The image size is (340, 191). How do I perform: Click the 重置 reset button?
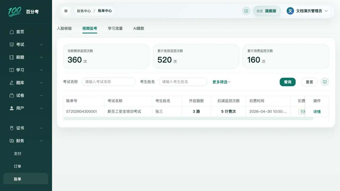pos(309,82)
